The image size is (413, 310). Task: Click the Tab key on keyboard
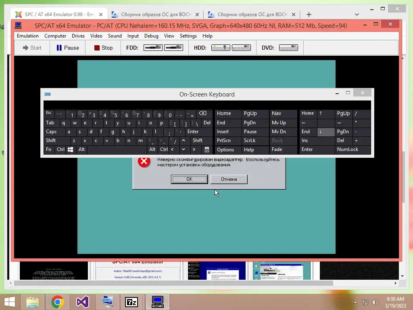point(52,123)
